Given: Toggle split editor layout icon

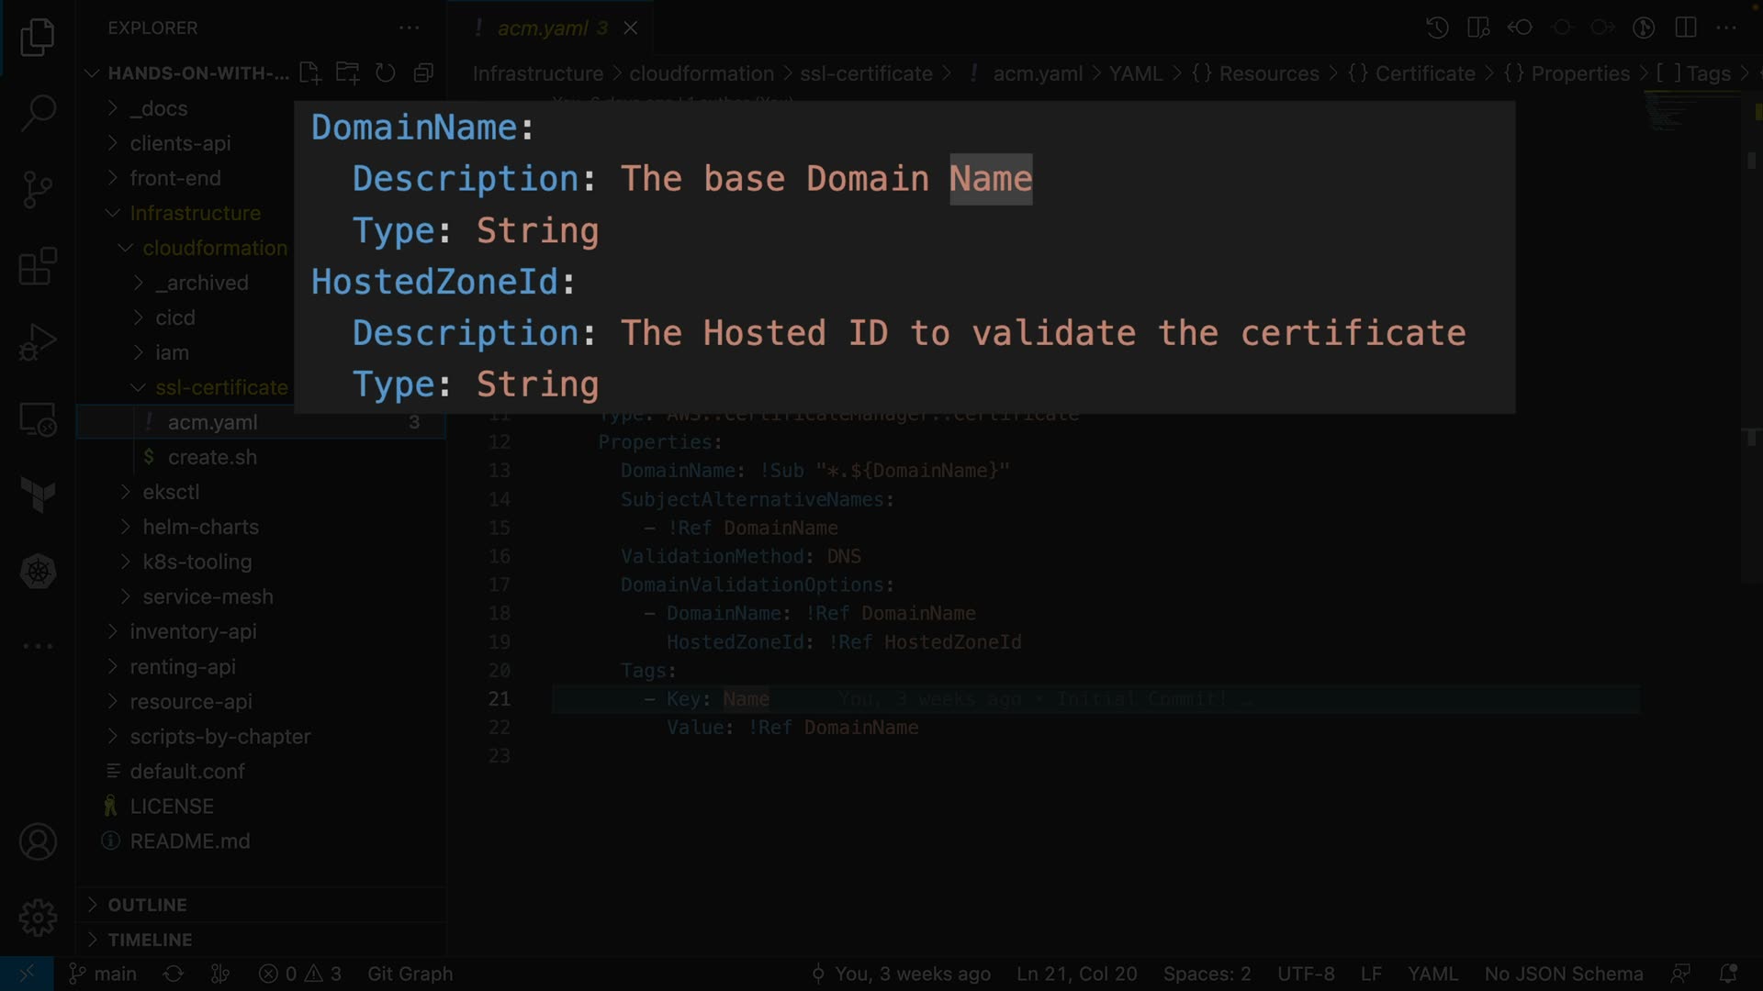Looking at the screenshot, I should 1685,28.
